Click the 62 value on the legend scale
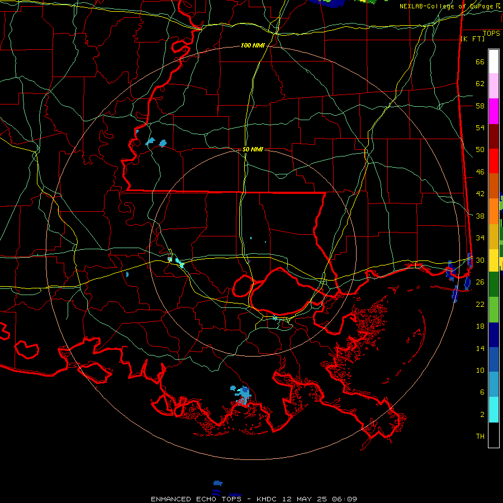Viewport: 503px width, 503px height. pyautogui.click(x=480, y=84)
